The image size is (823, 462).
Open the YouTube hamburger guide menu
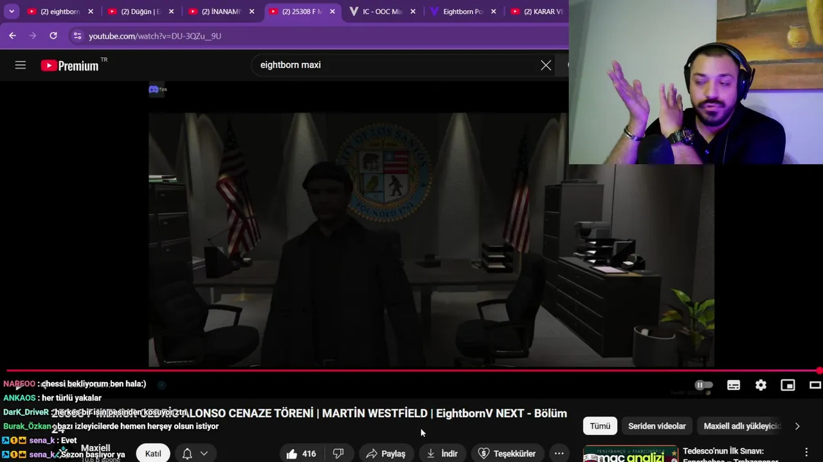click(21, 65)
